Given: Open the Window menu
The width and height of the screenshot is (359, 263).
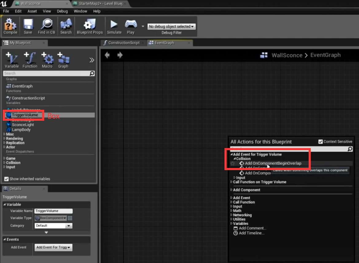Looking at the screenshot, I should click(80, 11).
